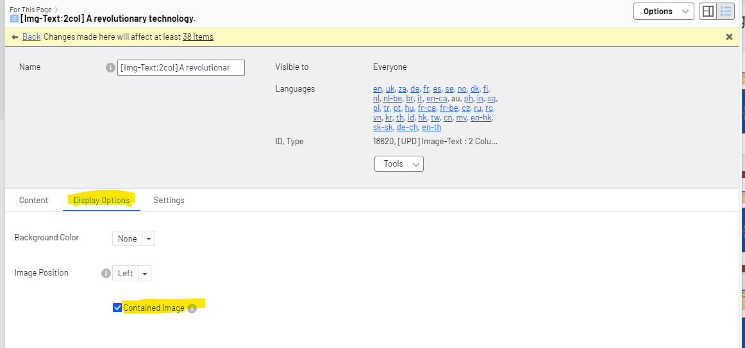Switch to split panel view icon
This screenshot has height=348, width=745.
click(x=708, y=12)
